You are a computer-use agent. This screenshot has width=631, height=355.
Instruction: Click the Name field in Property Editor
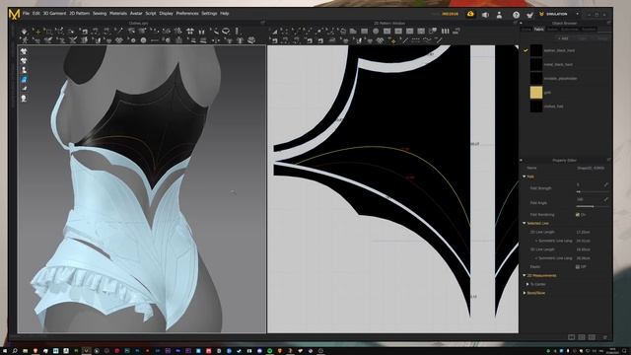tap(591, 168)
